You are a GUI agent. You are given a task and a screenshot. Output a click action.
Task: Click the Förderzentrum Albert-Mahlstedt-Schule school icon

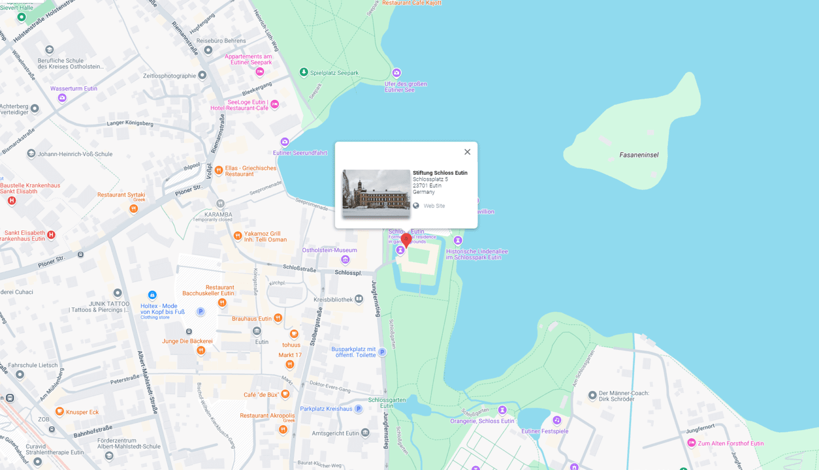tap(109, 456)
